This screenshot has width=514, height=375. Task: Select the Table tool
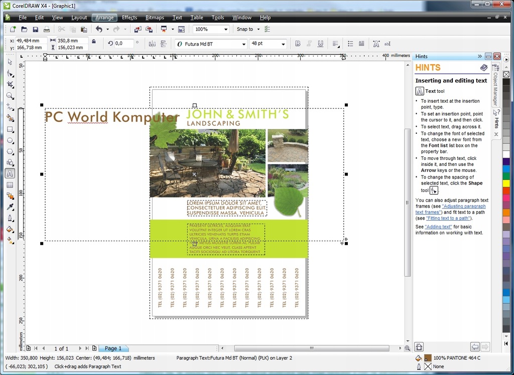[x=9, y=184]
